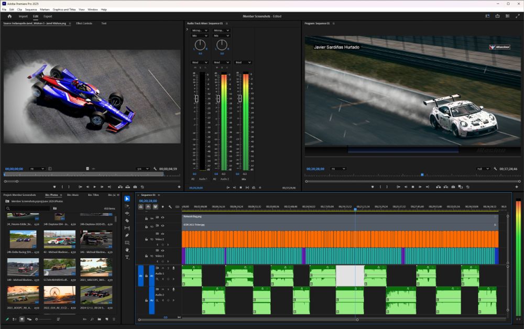Open the Markers menu

coord(45,9)
